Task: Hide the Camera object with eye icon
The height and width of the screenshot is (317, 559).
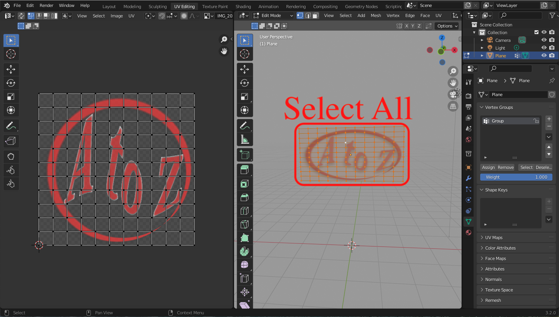Action: tap(544, 40)
